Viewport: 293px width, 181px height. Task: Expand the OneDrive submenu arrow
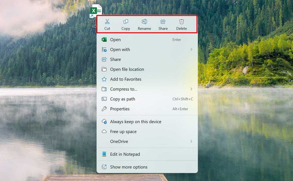tap(191, 142)
